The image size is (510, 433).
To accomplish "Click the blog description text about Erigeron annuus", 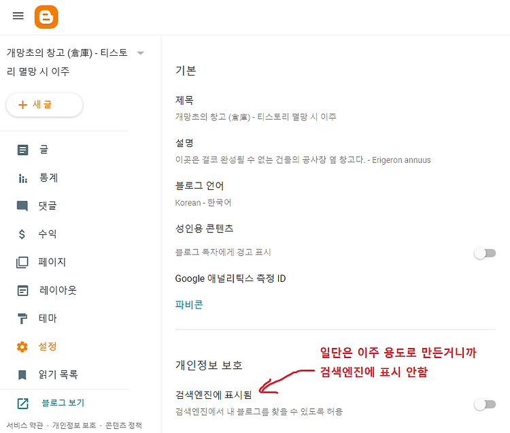I will tap(303, 160).
